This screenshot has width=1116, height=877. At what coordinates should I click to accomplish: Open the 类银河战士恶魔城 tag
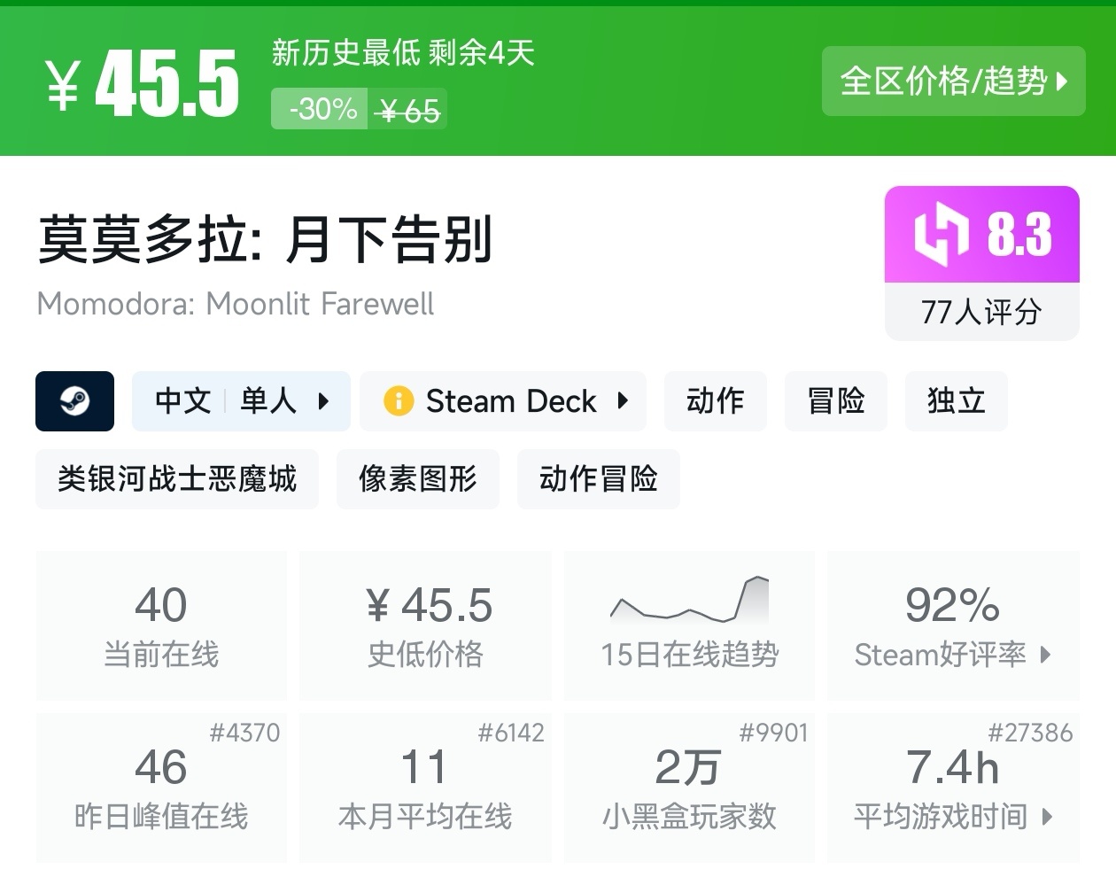point(177,479)
